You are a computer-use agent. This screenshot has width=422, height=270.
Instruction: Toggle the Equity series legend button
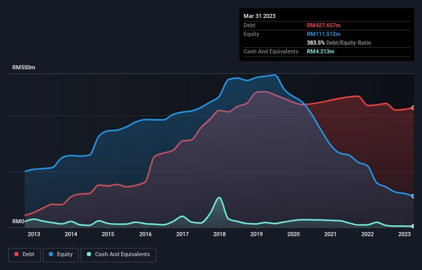tap(61, 255)
